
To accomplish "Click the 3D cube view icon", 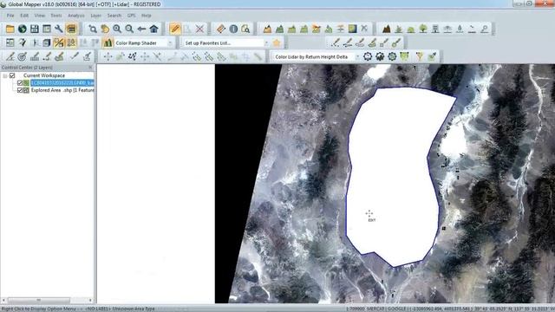I will pyautogui.click(x=47, y=42).
